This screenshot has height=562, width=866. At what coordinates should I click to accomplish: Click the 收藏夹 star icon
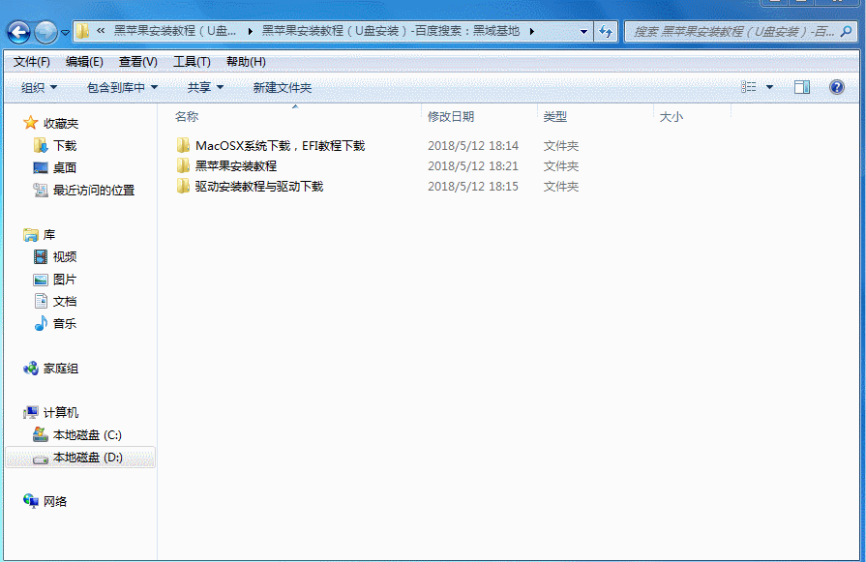tap(31, 123)
